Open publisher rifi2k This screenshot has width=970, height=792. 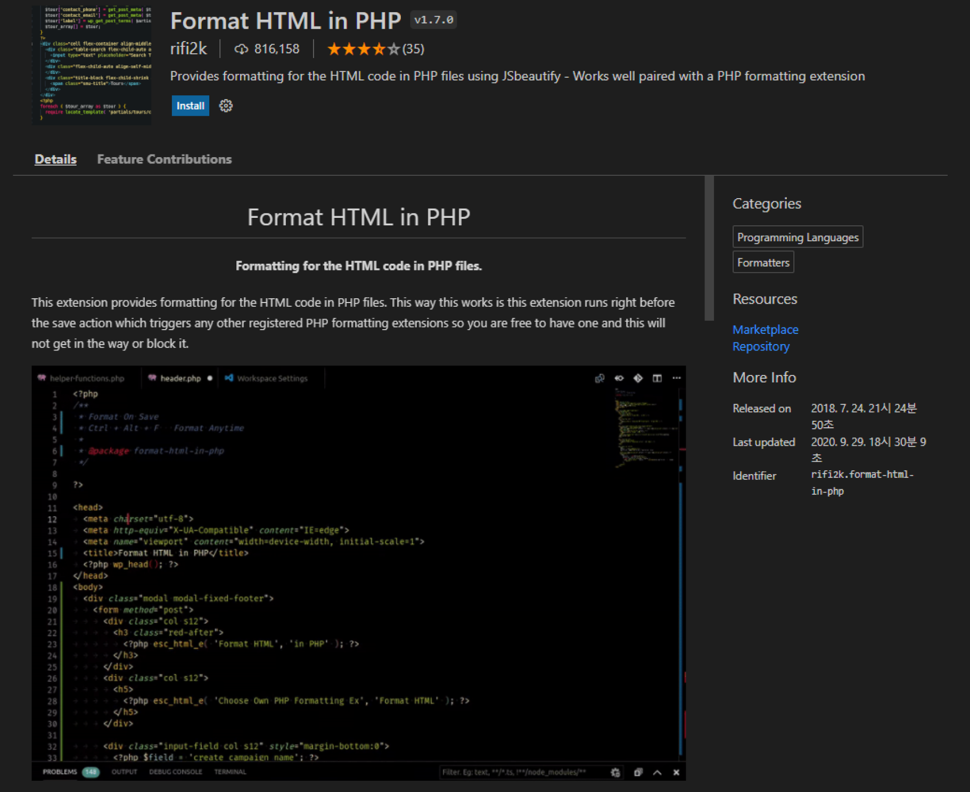pos(188,49)
